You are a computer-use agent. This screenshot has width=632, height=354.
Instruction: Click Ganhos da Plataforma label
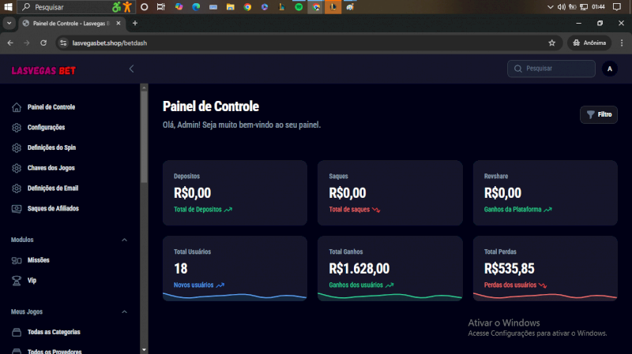coord(513,210)
